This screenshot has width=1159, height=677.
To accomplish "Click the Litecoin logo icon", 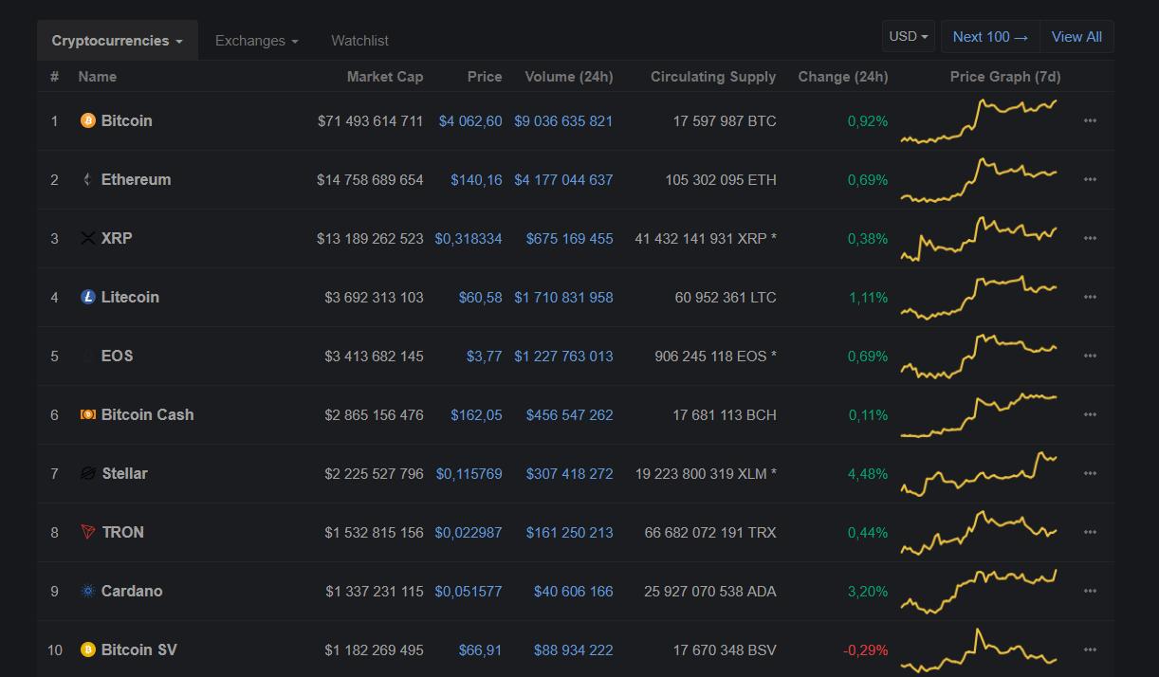I will (x=88, y=297).
